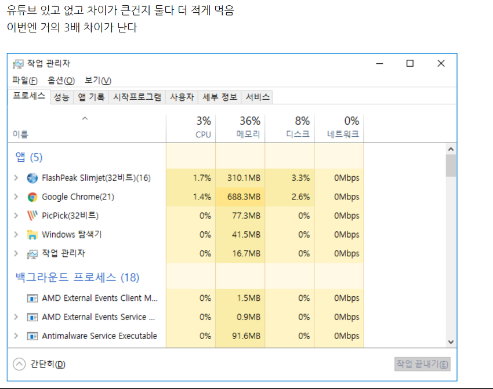Screen dimensions: 493x389
Task: Click the 작업 끝내기(E) button
Action: pyautogui.click(x=422, y=364)
